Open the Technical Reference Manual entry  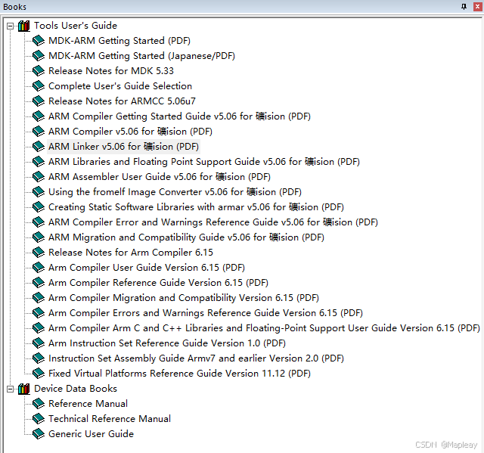[x=110, y=419]
